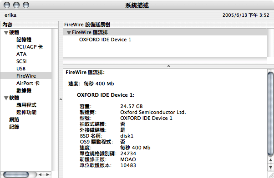Screen dimensions: 274x178
Task: Select 延伸功能 extensions entry
Action: tap(26, 112)
